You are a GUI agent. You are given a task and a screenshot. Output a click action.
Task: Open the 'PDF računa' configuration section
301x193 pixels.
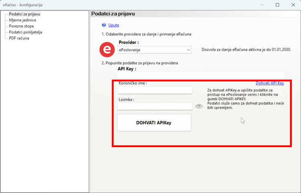(19, 38)
